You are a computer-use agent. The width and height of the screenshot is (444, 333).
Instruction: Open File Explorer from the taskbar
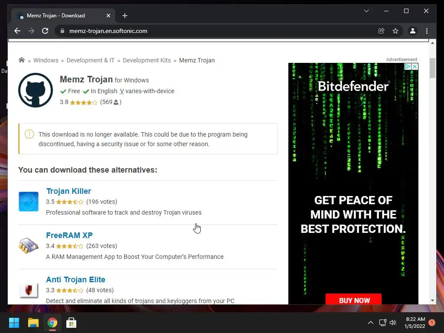tap(33, 323)
